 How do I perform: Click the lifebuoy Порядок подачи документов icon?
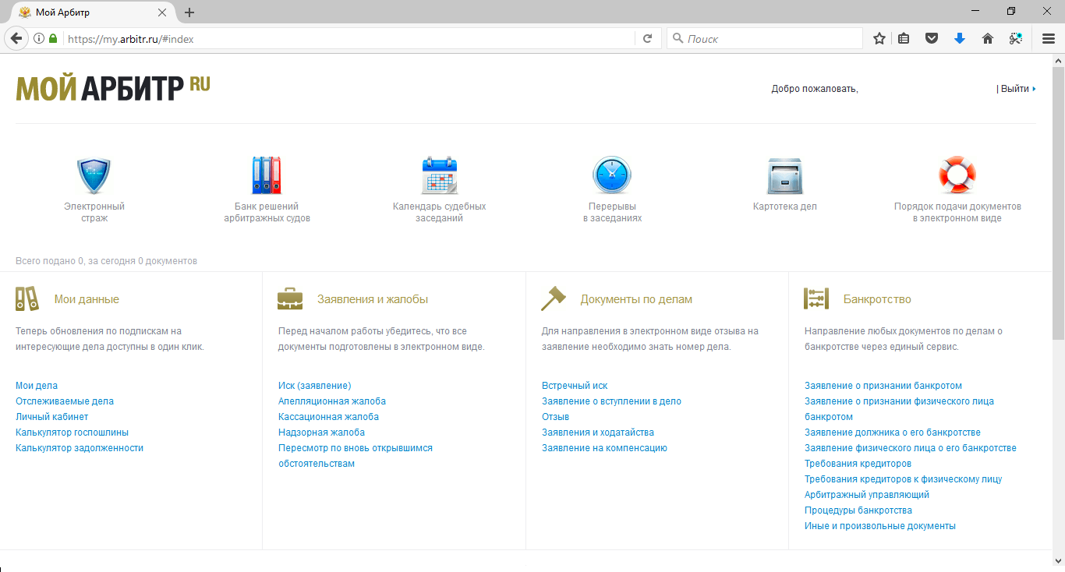[x=957, y=175]
